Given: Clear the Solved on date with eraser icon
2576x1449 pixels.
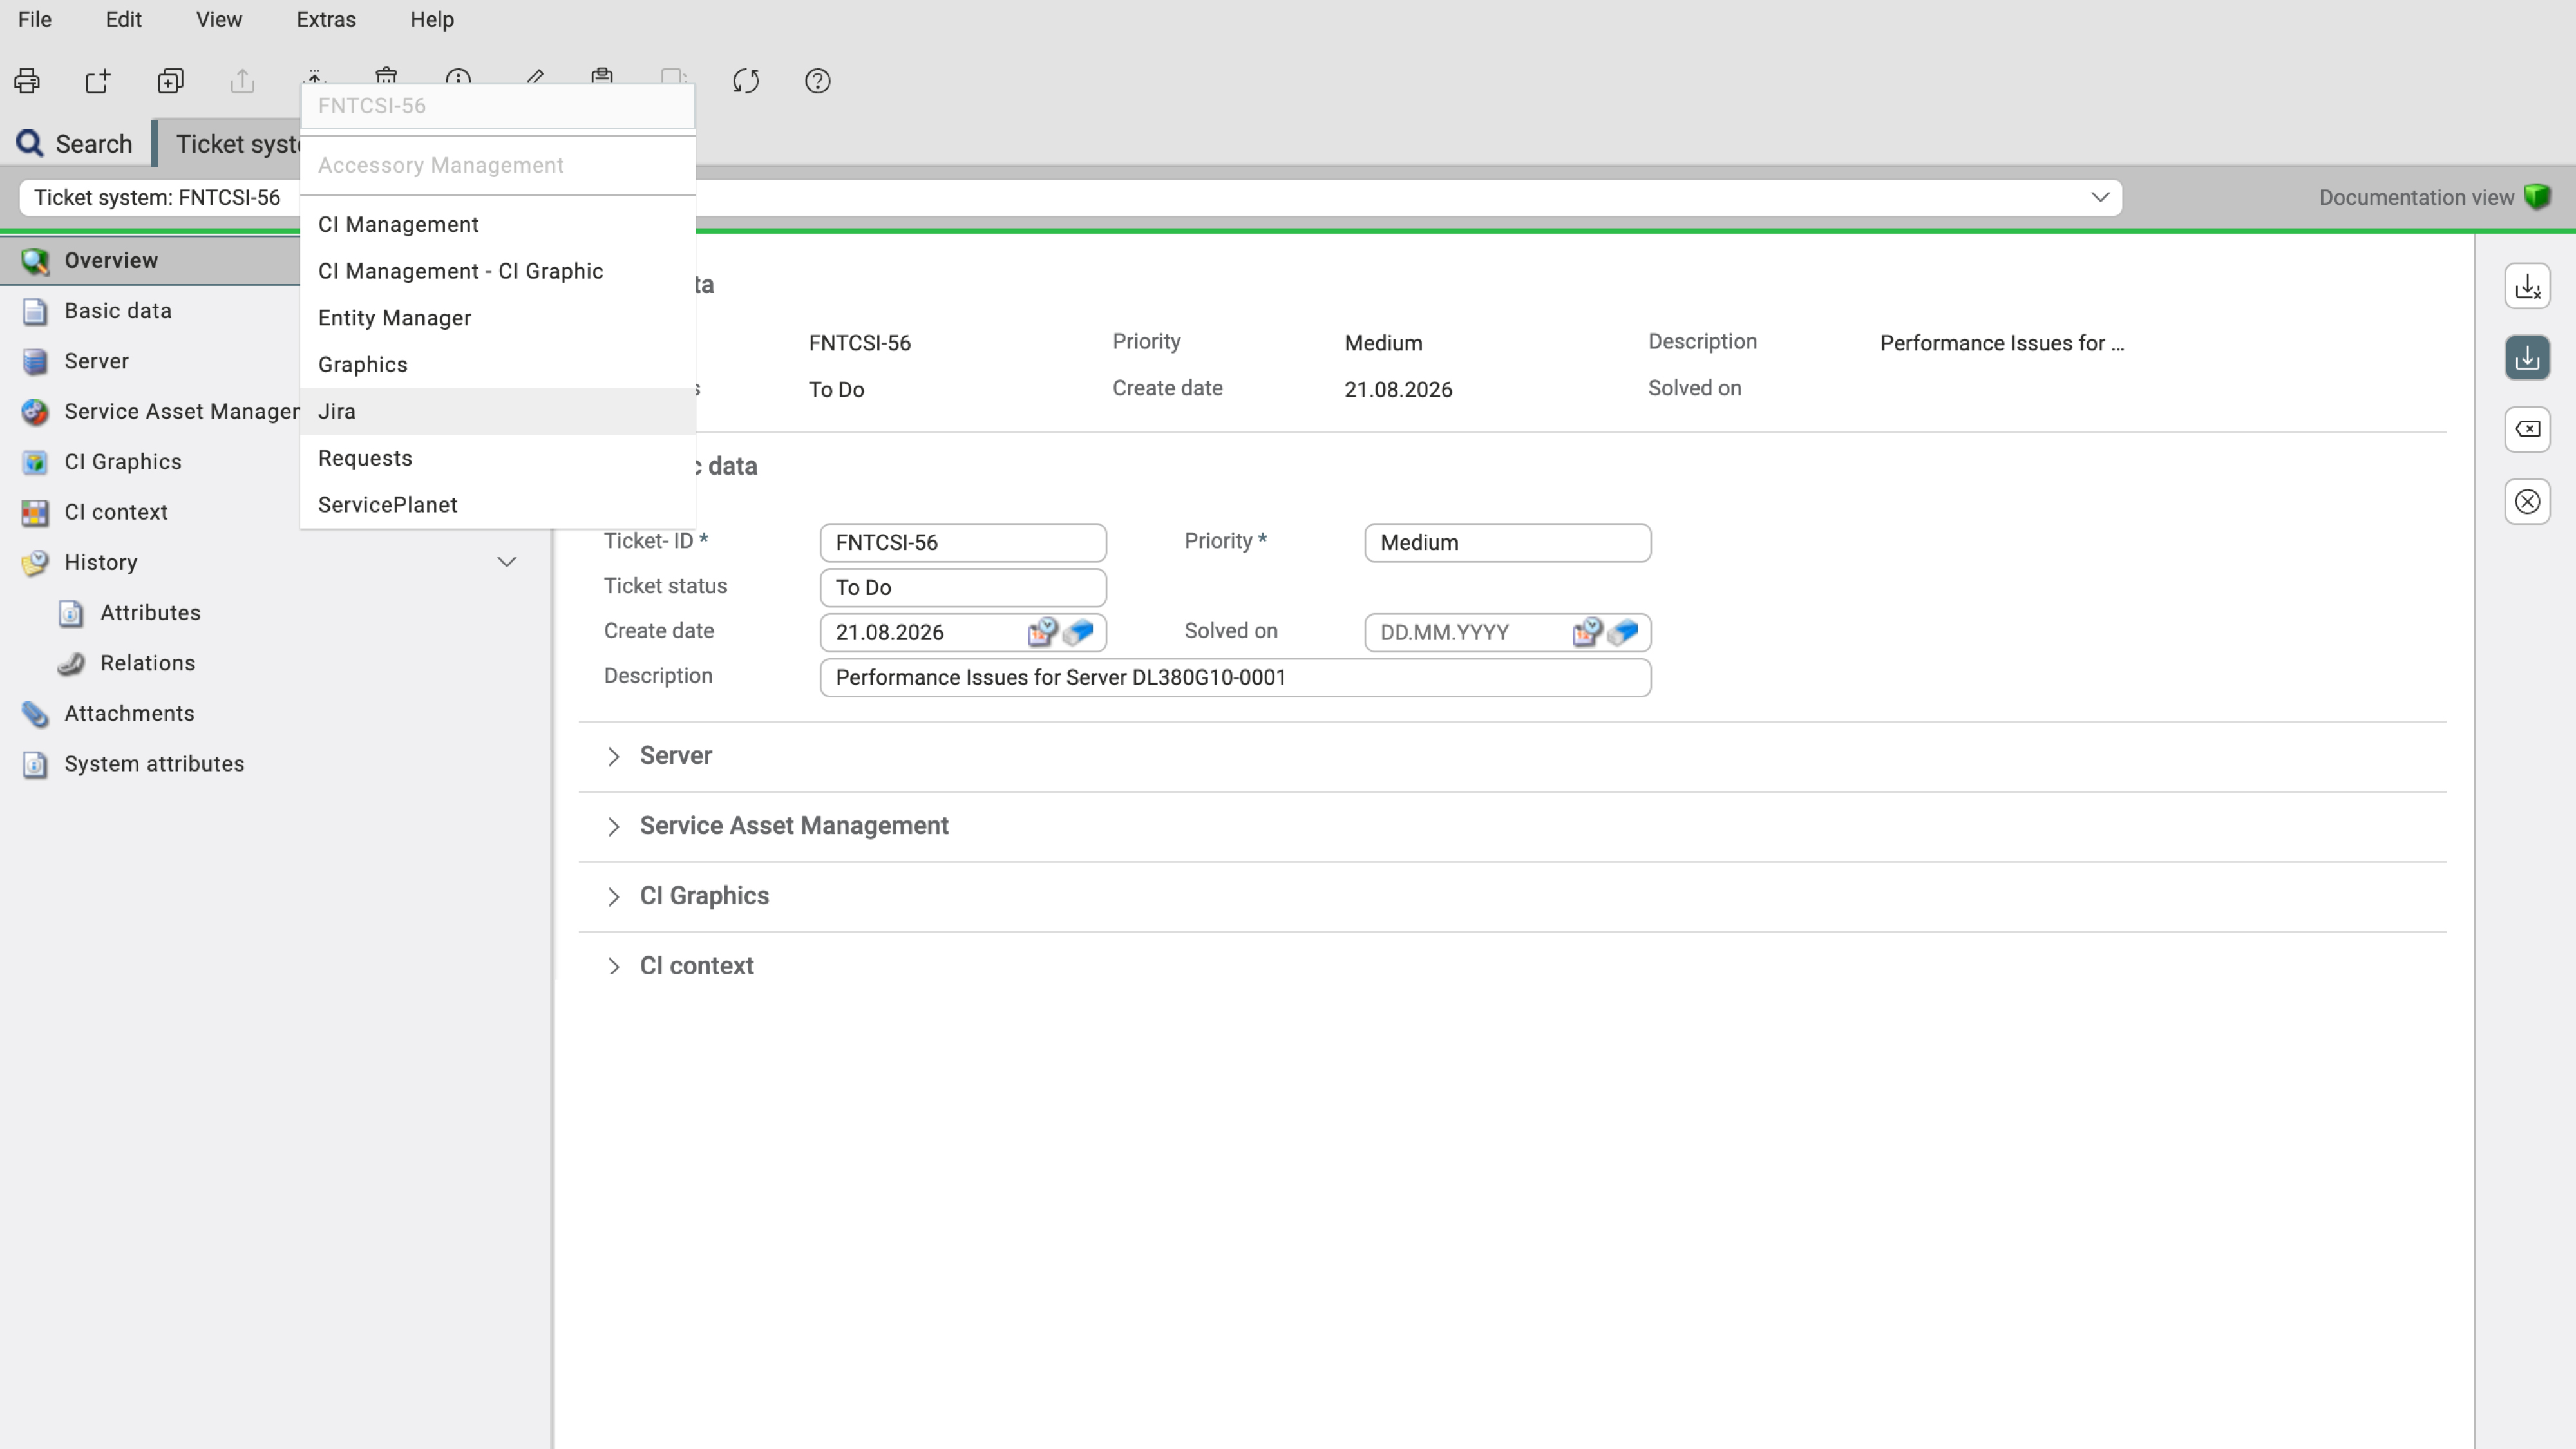Looking at the screenshot, I should click(x=1623, y=632).
